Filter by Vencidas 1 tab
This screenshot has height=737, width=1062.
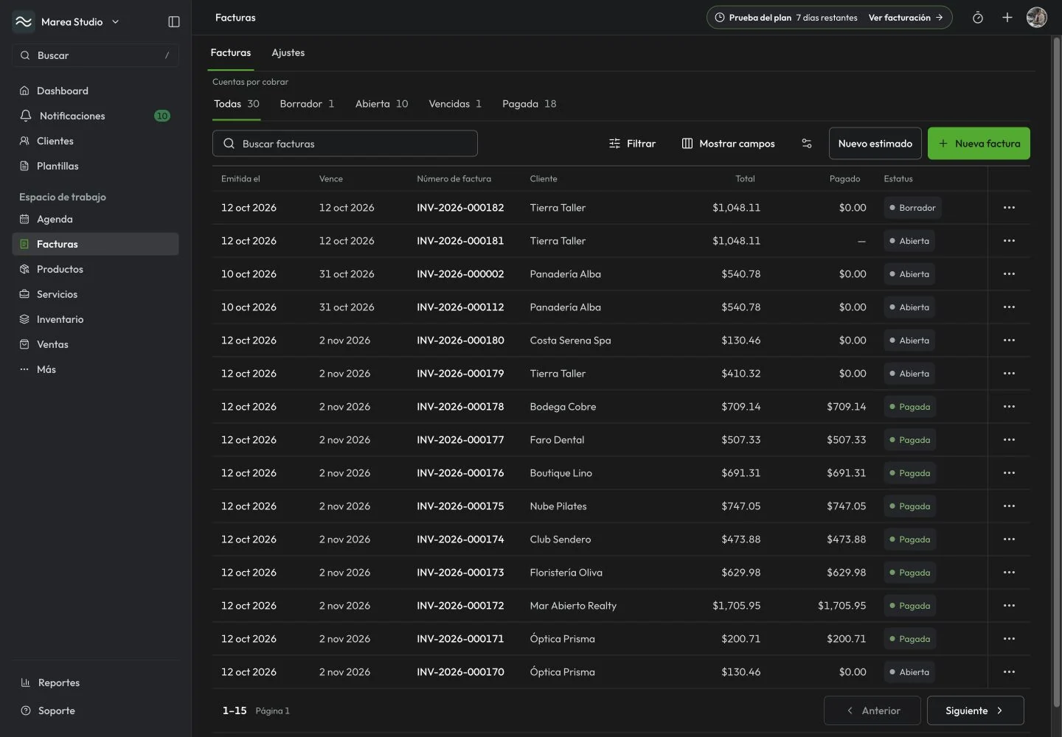455,104
